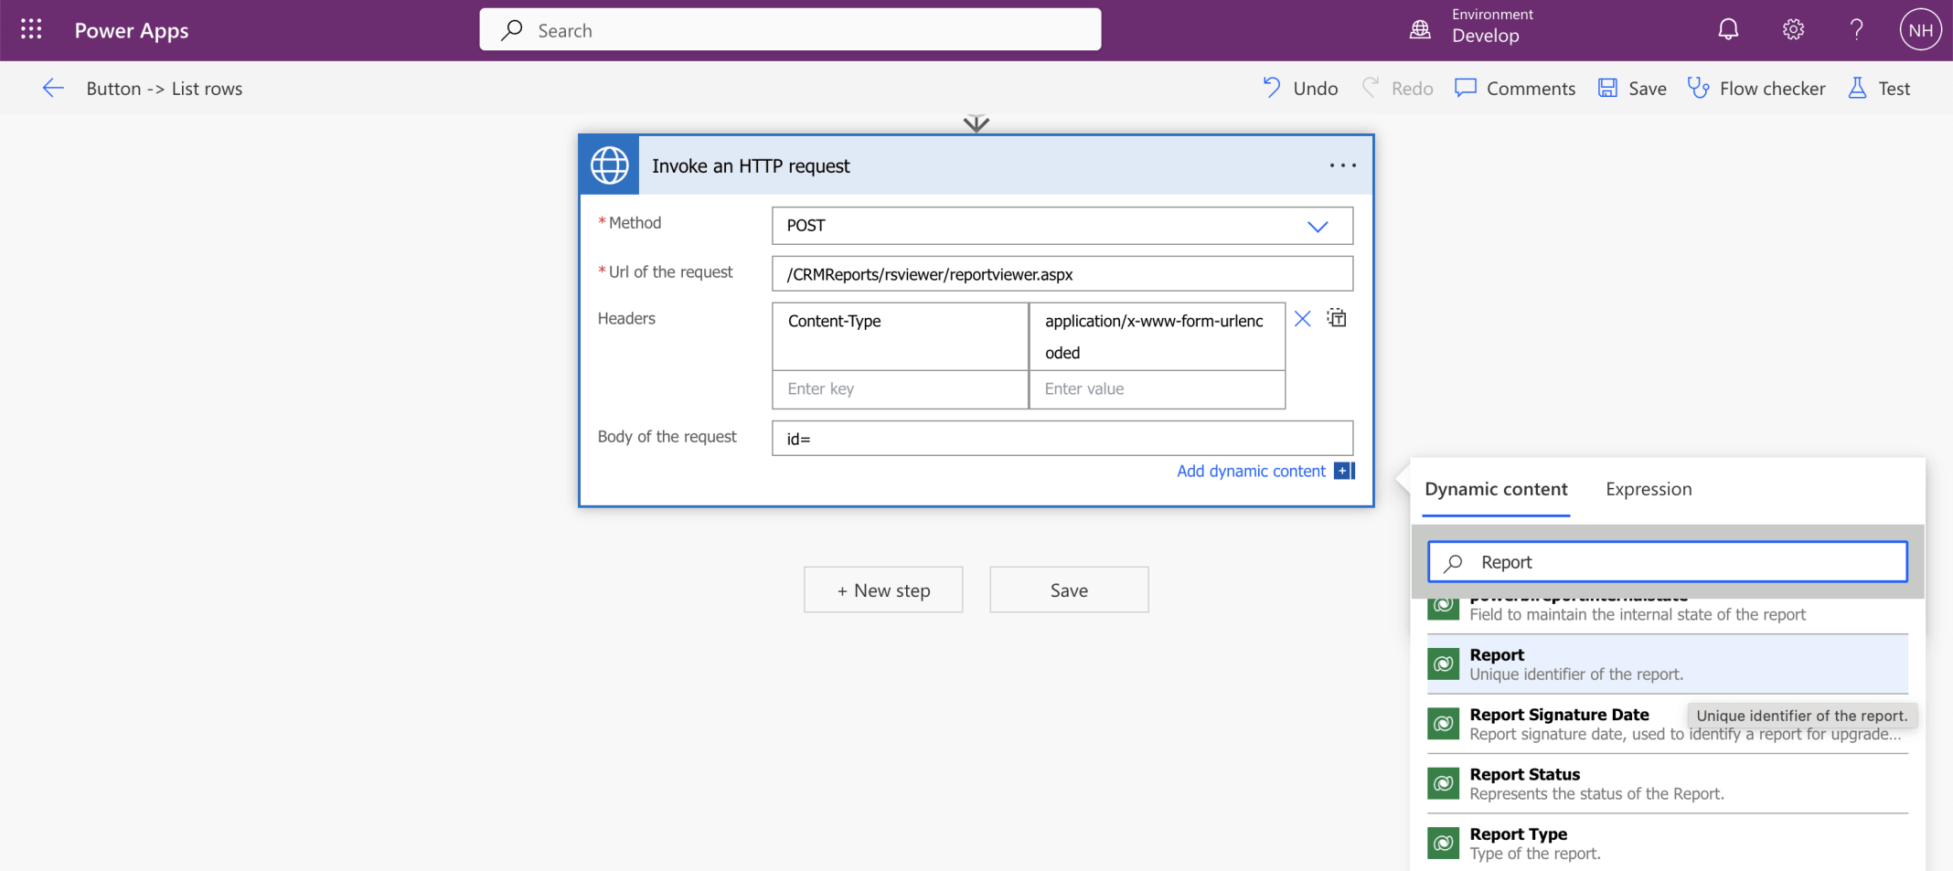Open the HTTP request action ellipsis menu

1342,165
